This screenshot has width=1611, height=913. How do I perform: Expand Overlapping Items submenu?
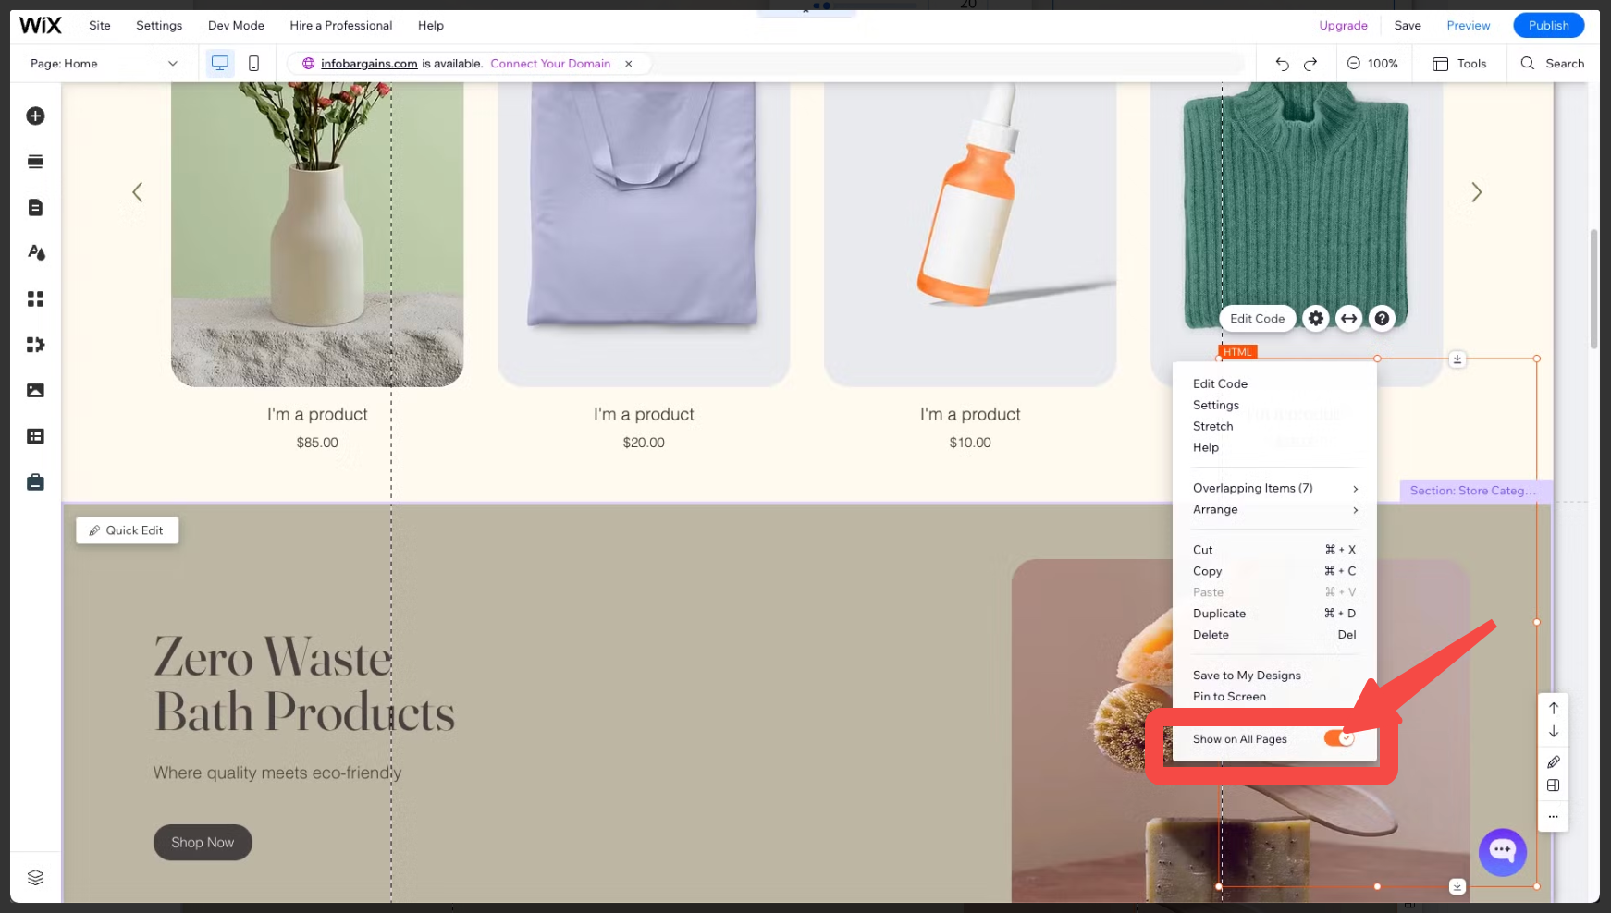[1274, 488]
